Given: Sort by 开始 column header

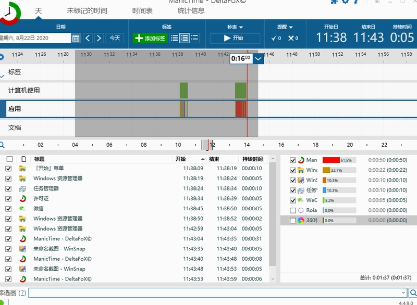Looking at the screenshot, I should [x=180, y=159].
